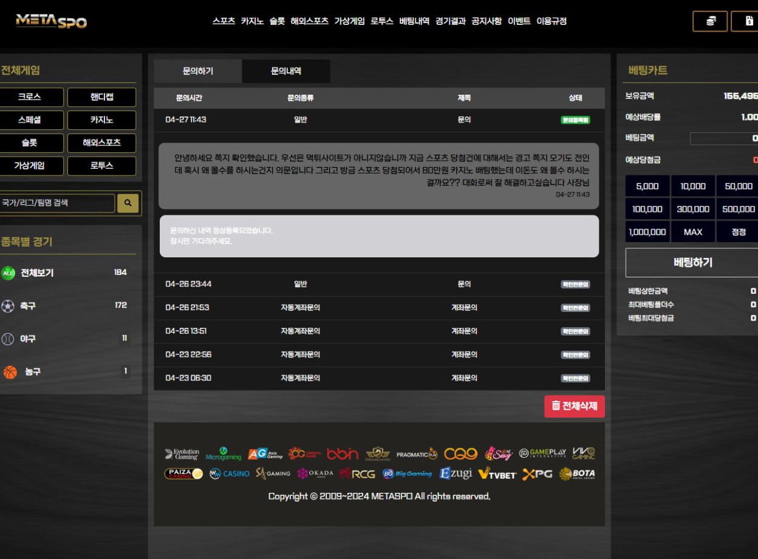Expand the 04-26 21:53 계좌문의 row
758x559 pixels.
[378, 308]
